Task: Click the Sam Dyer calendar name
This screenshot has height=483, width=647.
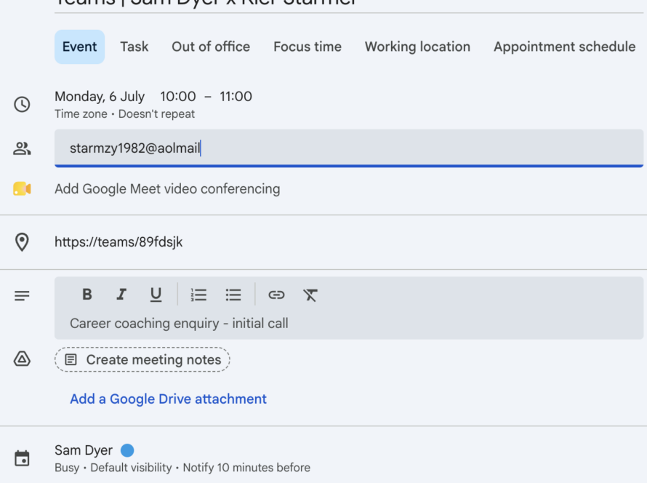Action: coord(84,450)
